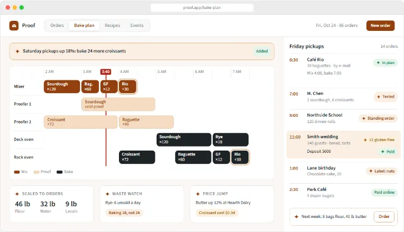Click the sparkle icon in Saturday pickups banner
Screen dimensions: 404x232
pyautogui.click(x=17, y=51)
